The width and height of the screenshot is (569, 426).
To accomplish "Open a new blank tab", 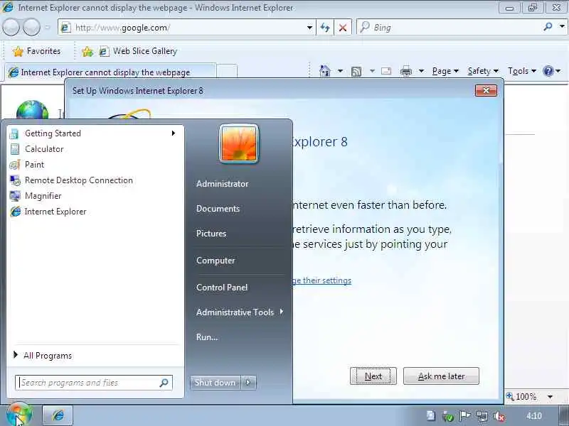I will click(x=227, y=72).
